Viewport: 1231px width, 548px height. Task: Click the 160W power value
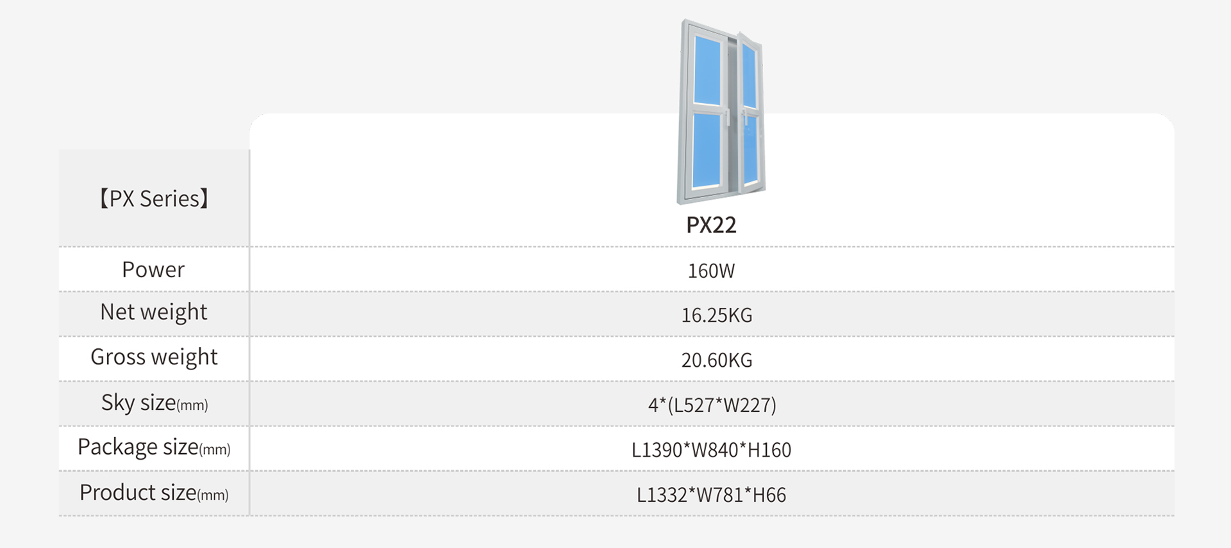(x=711, y=271)
